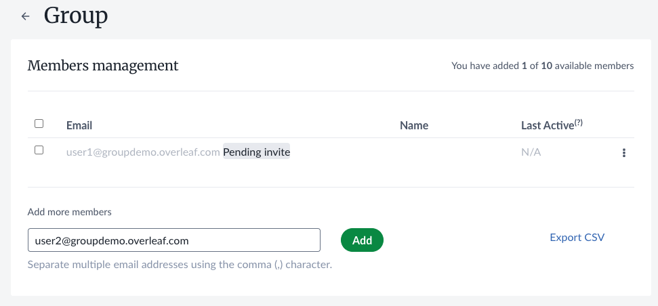Click the (?) tooltip beside Last Active

(x=579, y=123)
